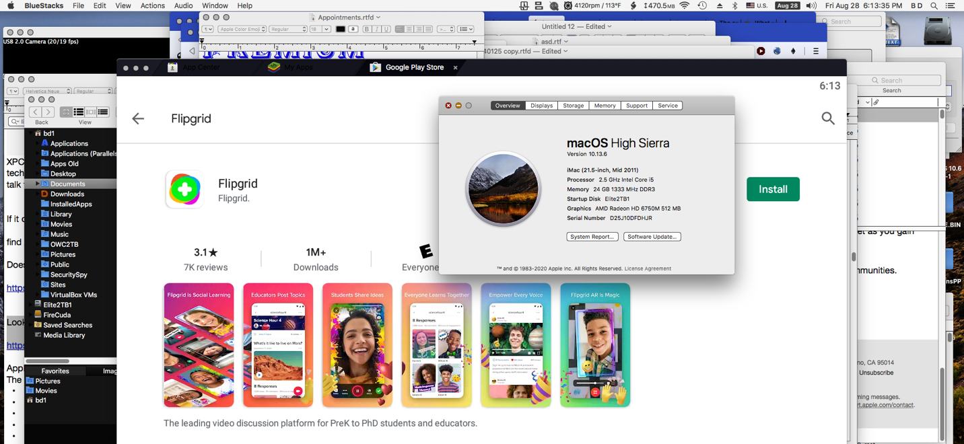Open the Actions menu in menu bar
The image size is (964, 444).
(x=152, y=5)
